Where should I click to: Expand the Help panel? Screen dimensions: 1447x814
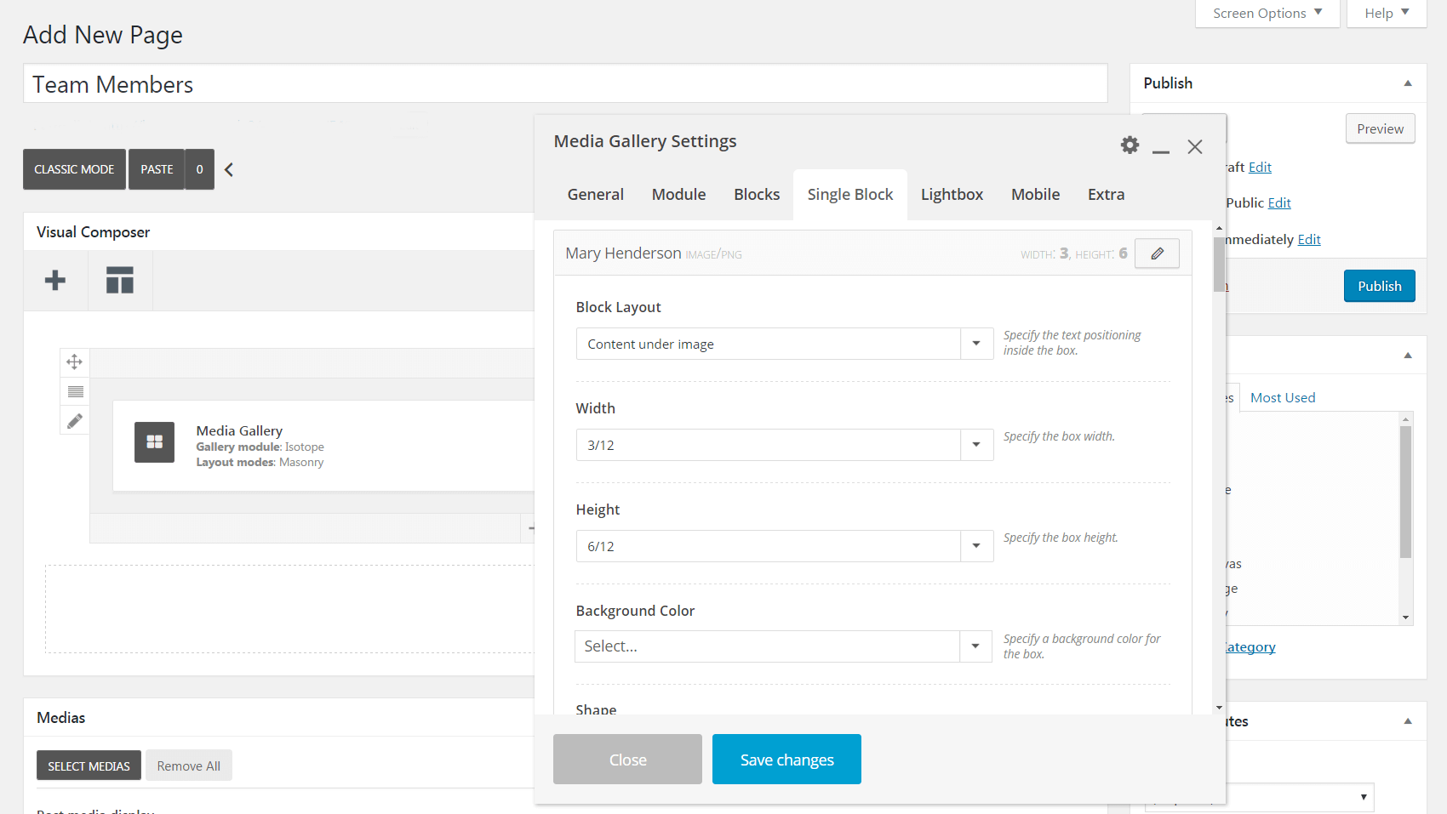pyautogui.click(x=1387, y=14)
